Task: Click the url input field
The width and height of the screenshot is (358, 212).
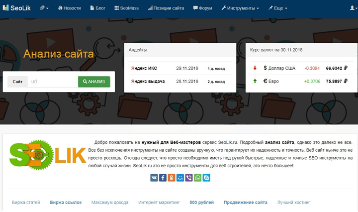Action: pos(53,82)
